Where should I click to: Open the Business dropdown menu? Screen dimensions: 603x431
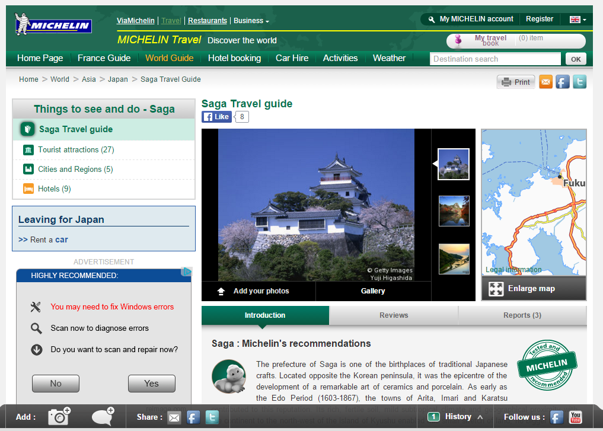click(x=251, y=21)
